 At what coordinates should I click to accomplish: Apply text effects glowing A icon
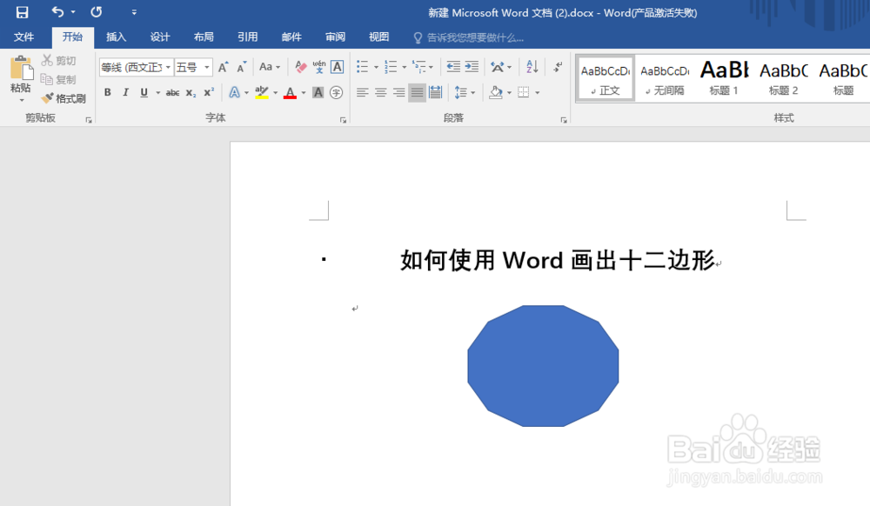(235, 92)
